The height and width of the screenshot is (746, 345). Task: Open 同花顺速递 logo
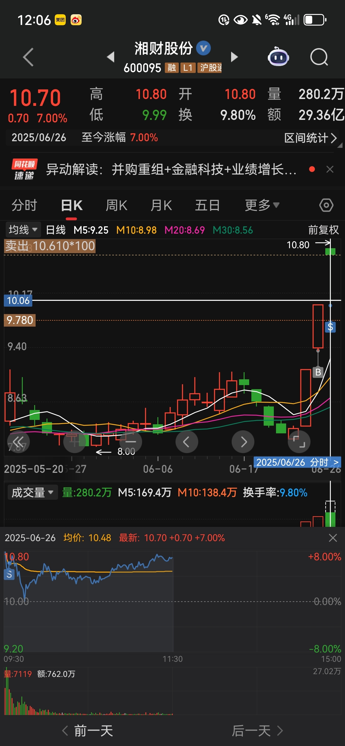24,169
